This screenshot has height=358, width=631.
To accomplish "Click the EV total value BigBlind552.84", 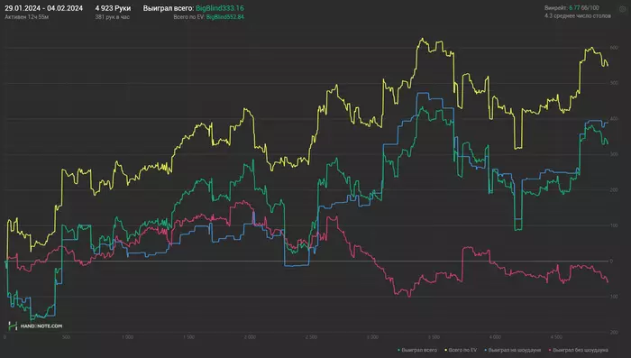I will (x=225, y=17).
